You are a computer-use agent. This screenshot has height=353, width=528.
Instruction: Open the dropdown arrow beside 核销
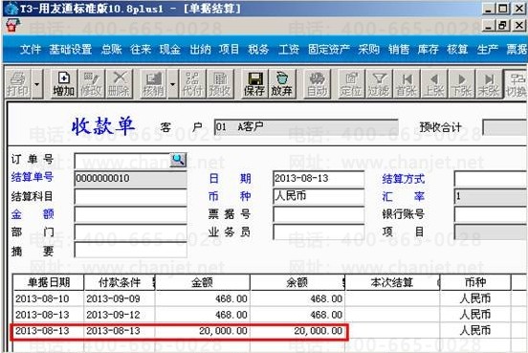pyautogui.click(x=173, y=84)
